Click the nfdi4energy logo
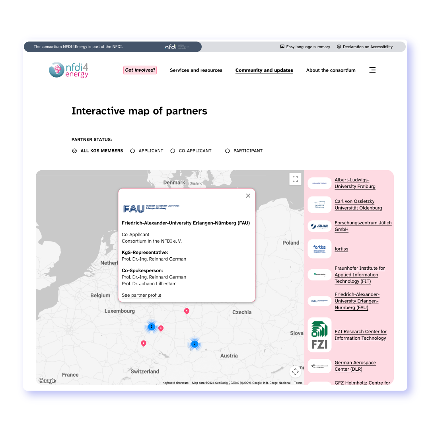This screenshot has width=430, height=430. (69, 70)
